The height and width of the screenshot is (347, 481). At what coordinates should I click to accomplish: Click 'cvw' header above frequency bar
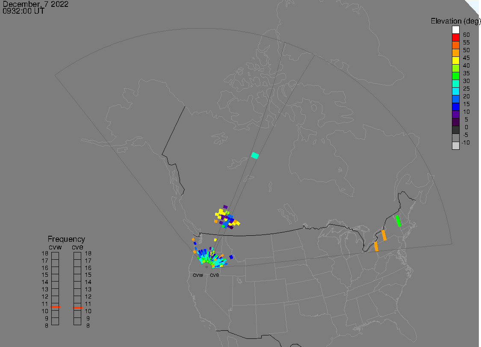55,247
